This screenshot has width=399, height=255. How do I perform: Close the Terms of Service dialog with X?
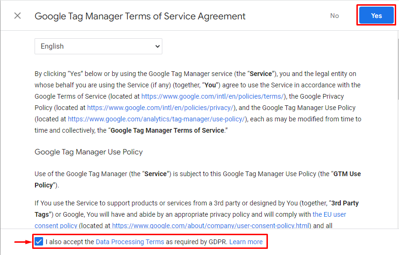pyautogui.click(x=18, y=16)
